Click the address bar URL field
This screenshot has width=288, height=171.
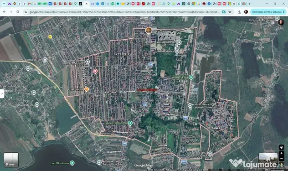pyautogui.click(x=124, y=12)
